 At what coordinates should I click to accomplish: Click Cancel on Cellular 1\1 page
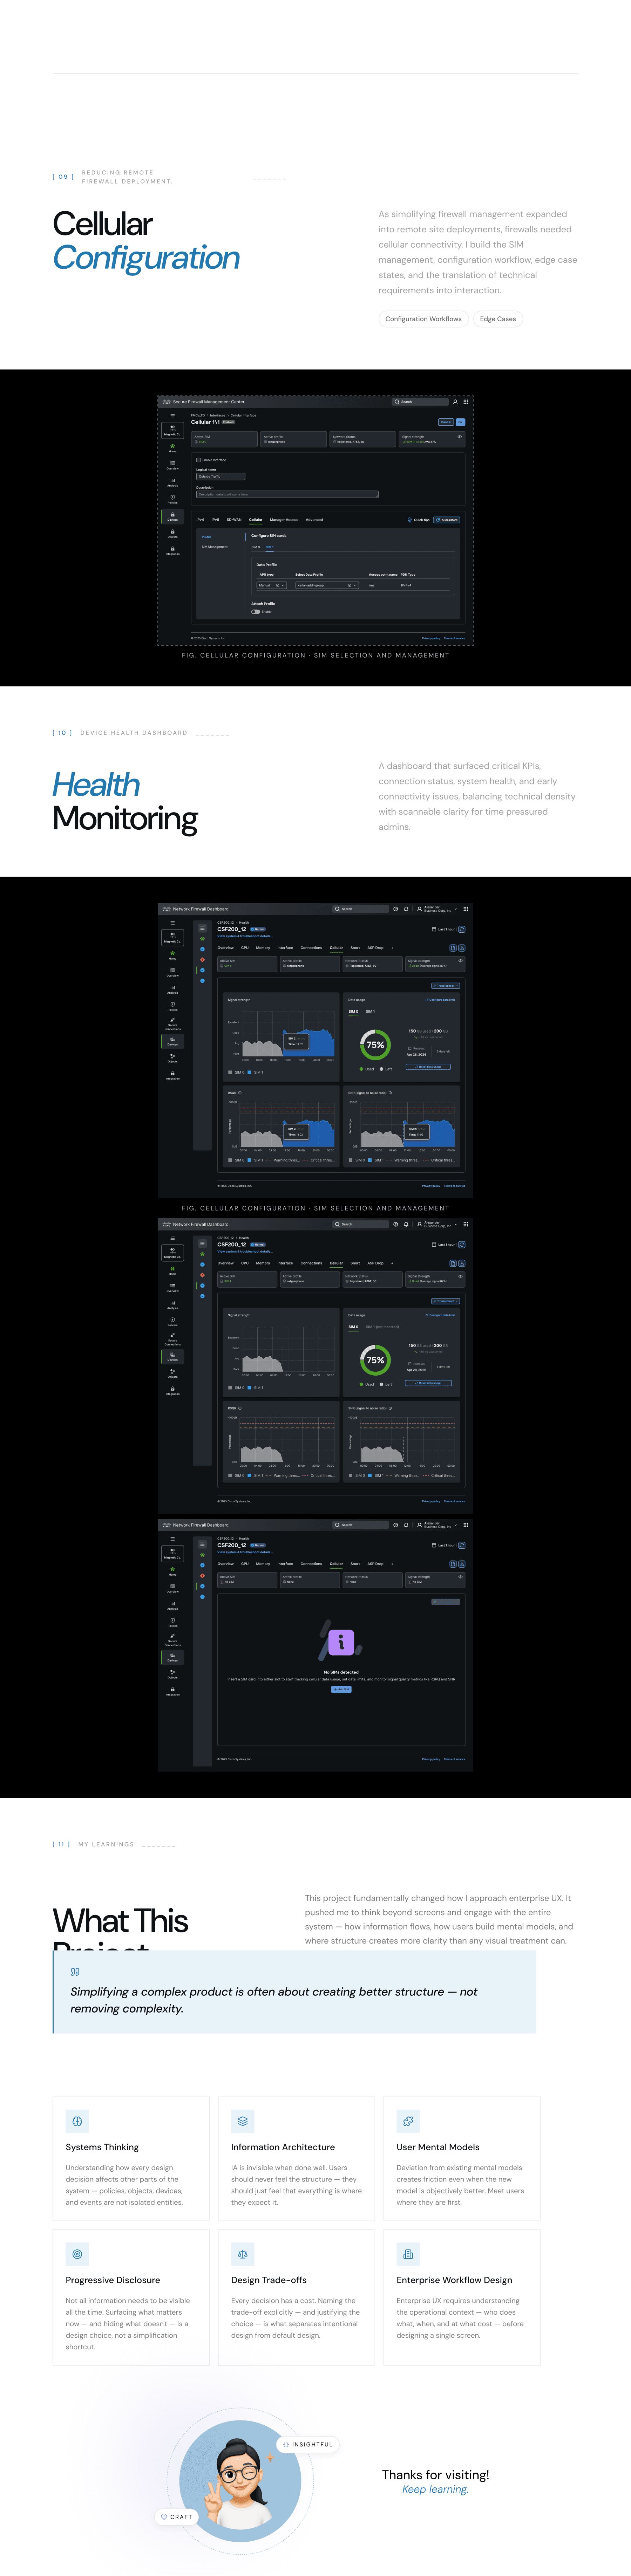(446, 422)
